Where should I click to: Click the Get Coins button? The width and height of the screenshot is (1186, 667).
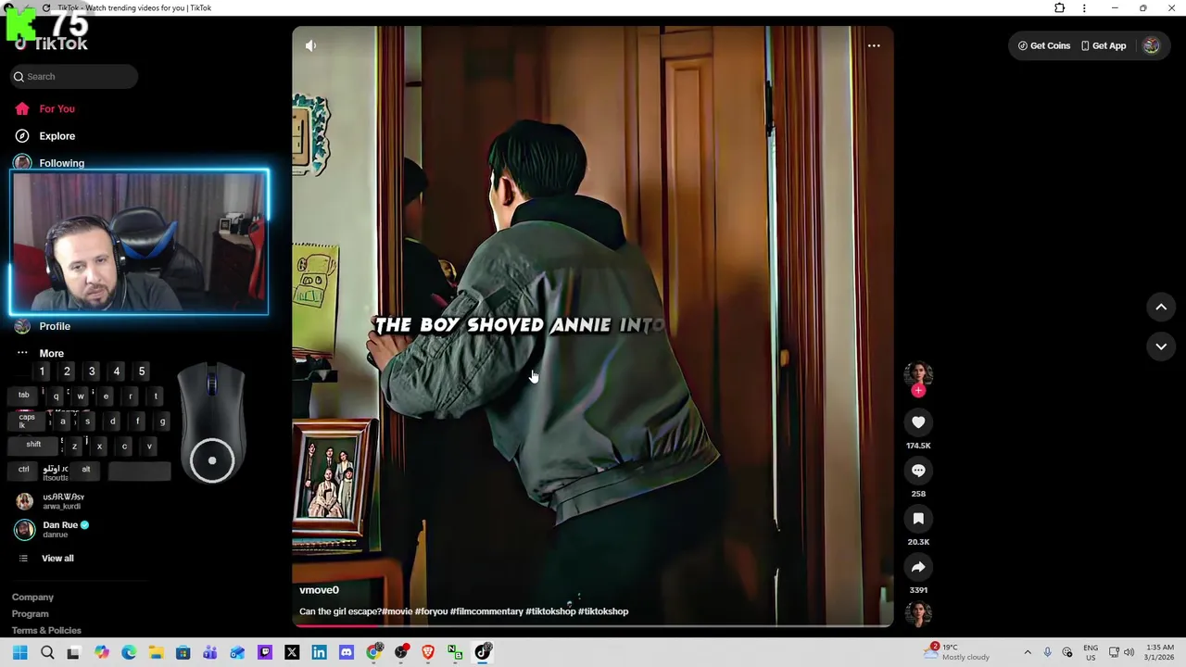point(1044,45)
